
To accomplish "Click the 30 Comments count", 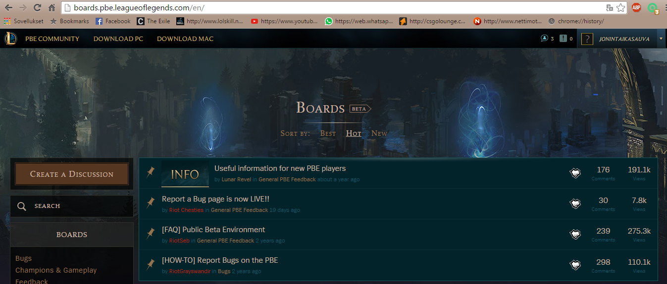I will coord(603,203).
